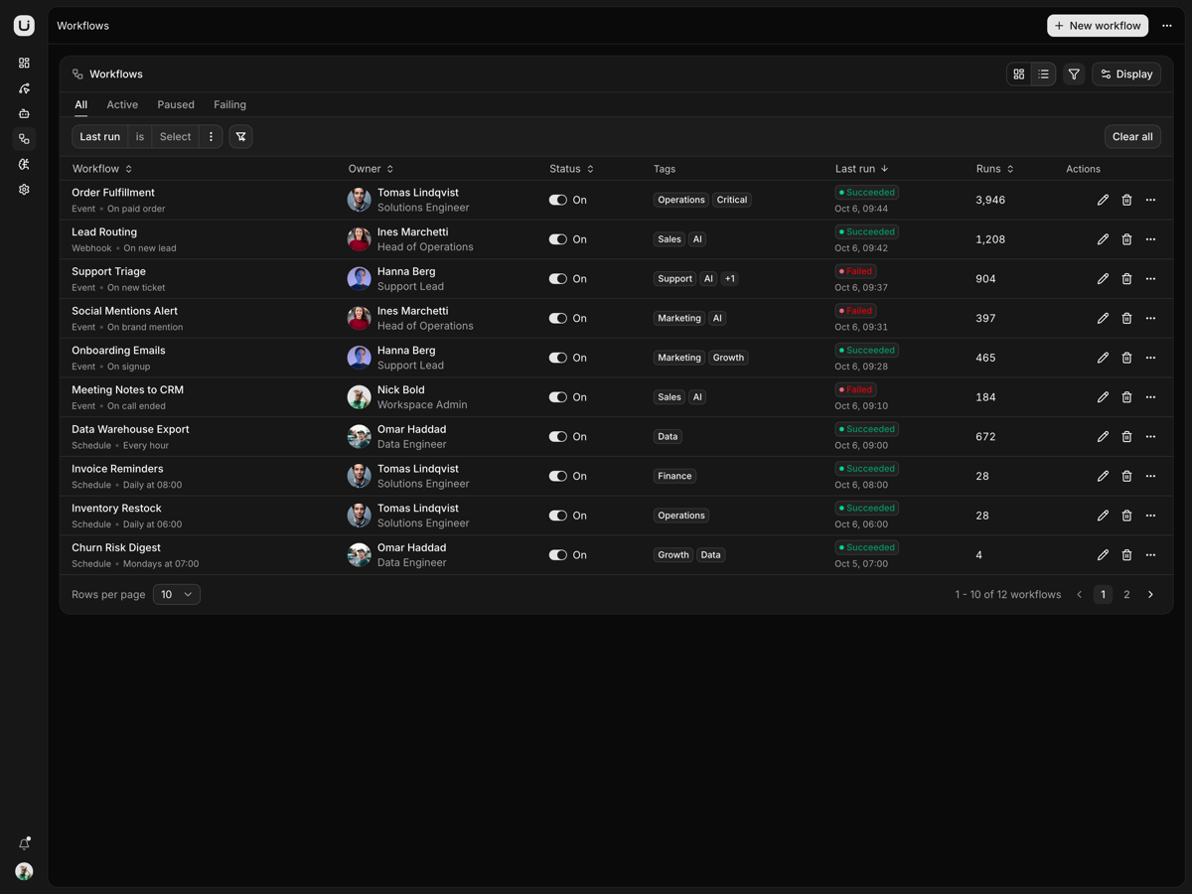Toggle Order Fulfillment status switch
Image resolution: width=1192 pixels, height=894 pixels.
pos(558,200)
